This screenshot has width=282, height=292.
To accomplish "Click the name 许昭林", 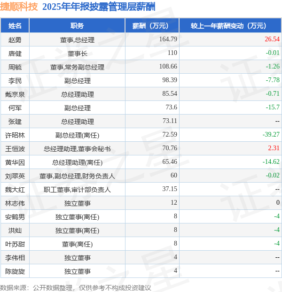I will 15,135.
